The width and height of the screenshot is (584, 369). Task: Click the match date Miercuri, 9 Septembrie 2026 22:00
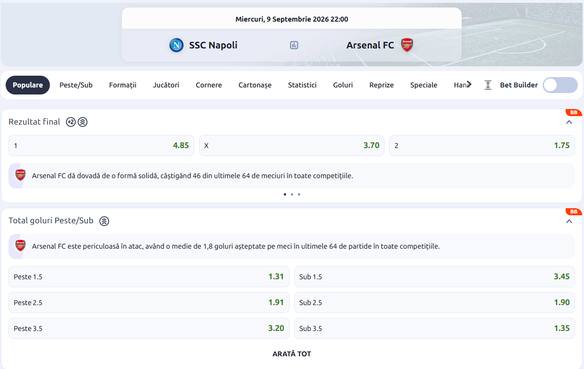(x=292, y=19)
